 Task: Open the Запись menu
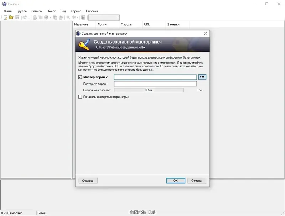coord(37,11)
